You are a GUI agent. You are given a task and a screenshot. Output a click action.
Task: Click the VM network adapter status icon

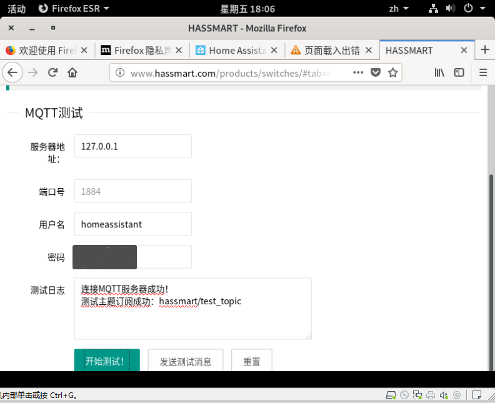(417, 395)
